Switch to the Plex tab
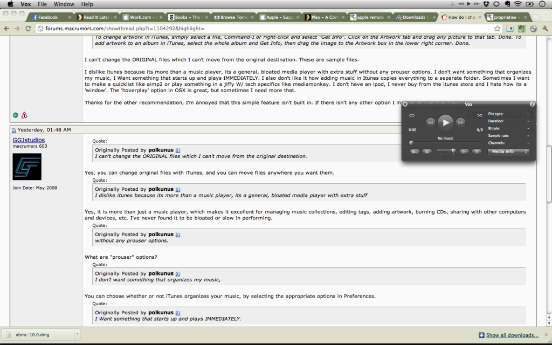 pos(324,17)
